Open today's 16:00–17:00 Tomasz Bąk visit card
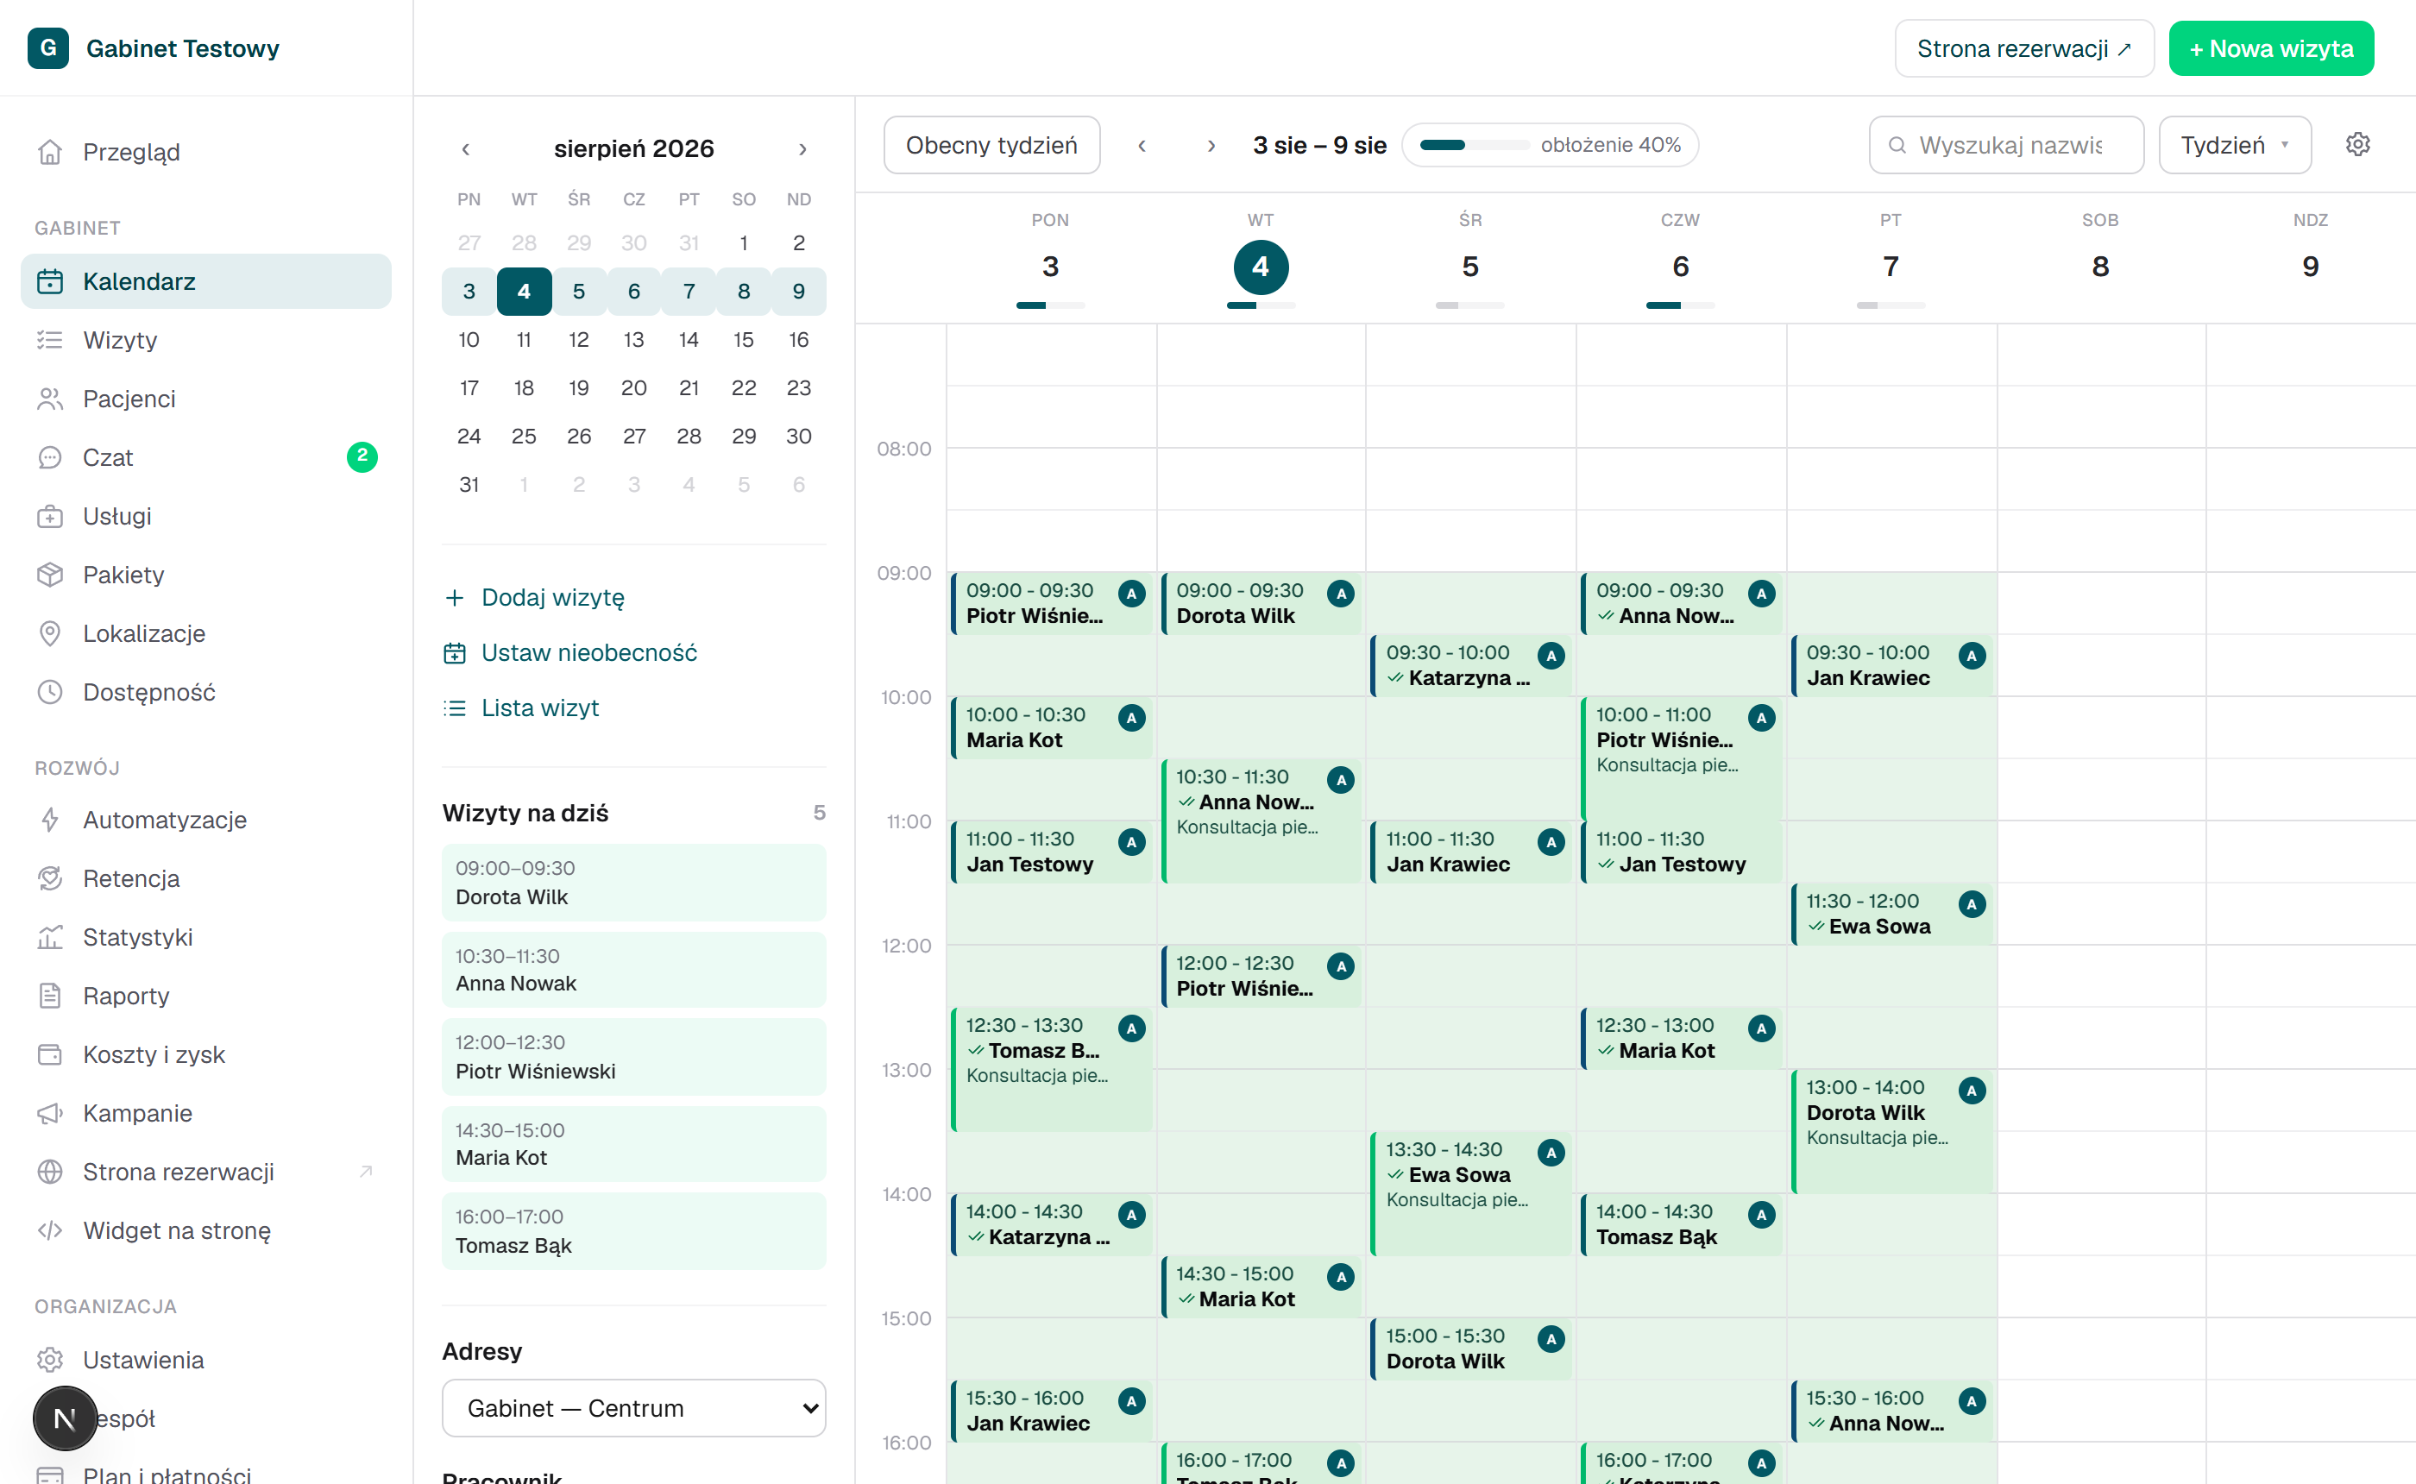 click(634, 1231)
